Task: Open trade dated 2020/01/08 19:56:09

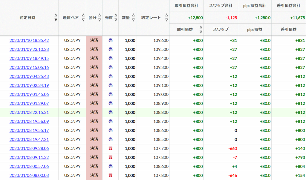Action: click(x=29, y=121)
